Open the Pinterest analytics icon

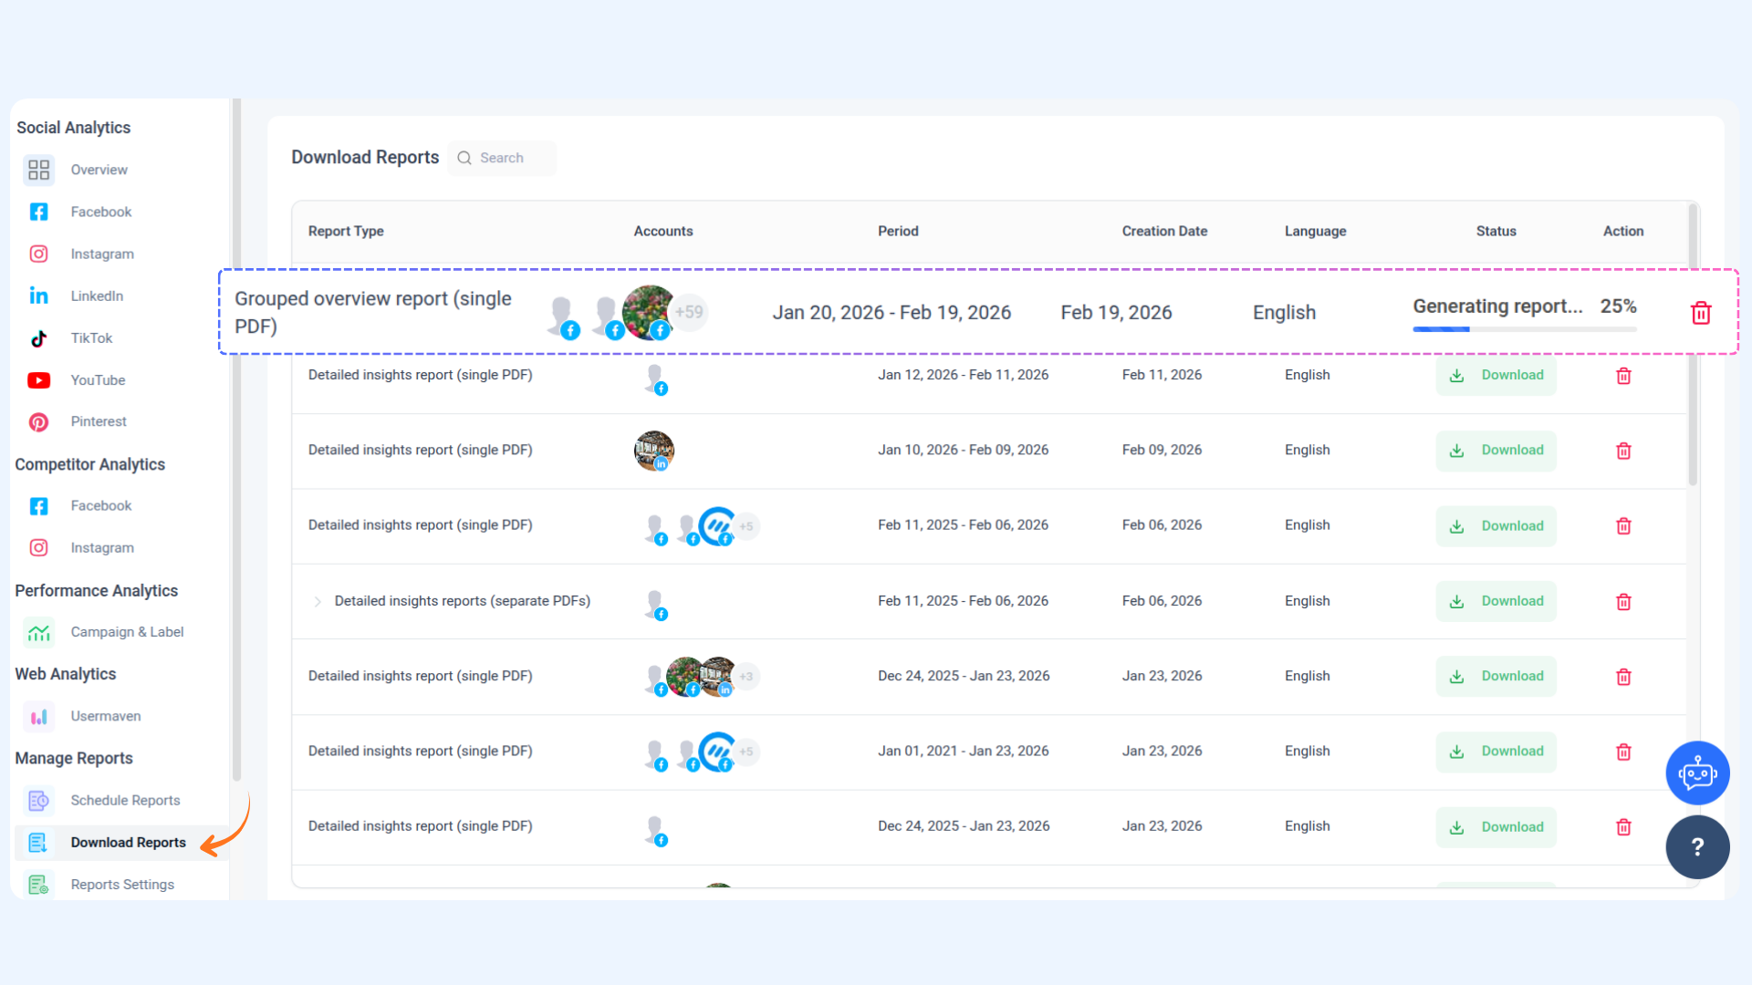38,421
